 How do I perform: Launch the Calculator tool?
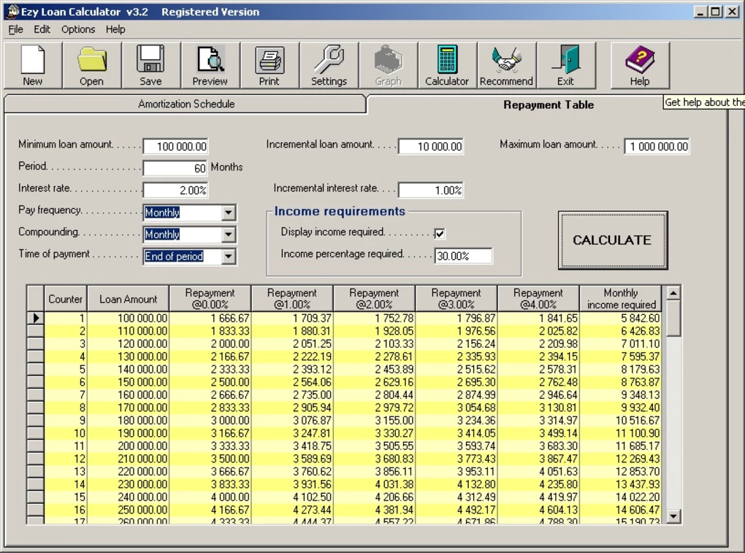[x=446, y=64]
